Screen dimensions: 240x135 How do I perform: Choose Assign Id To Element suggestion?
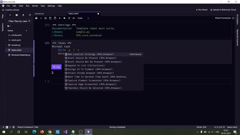pyautogui.click(x=104, y=69)
